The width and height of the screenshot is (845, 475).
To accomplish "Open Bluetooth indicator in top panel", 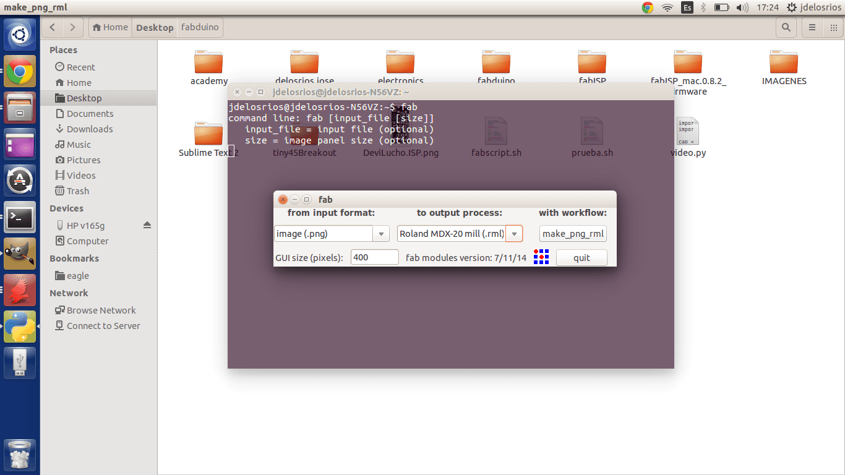I will (703, 7).
